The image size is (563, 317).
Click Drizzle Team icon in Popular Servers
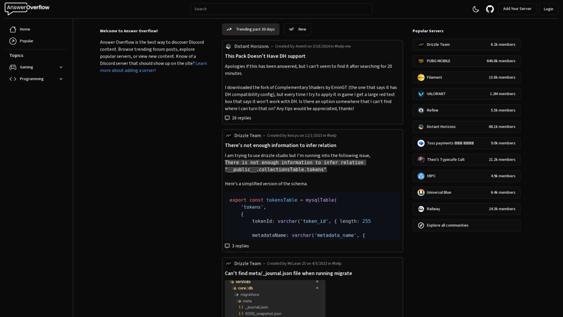tap(421, 45)
